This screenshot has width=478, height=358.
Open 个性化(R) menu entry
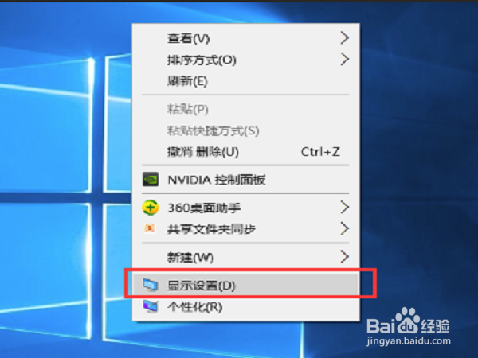[x=245, y=307]
